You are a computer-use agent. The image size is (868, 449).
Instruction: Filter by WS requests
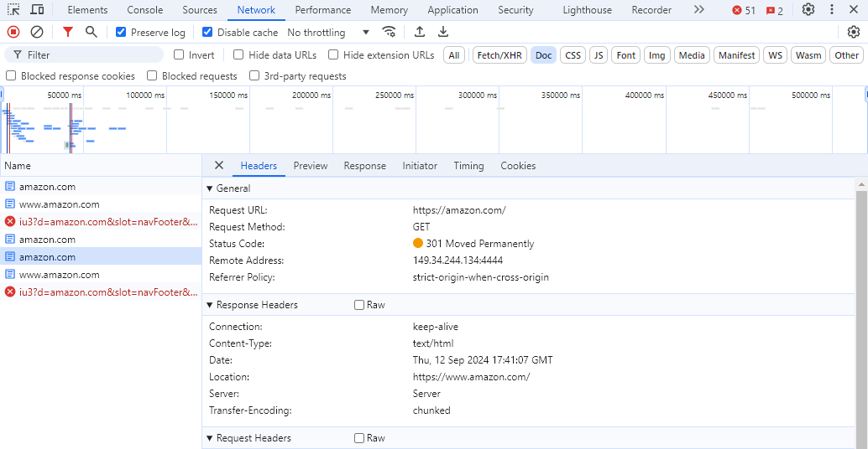[776, 55]
